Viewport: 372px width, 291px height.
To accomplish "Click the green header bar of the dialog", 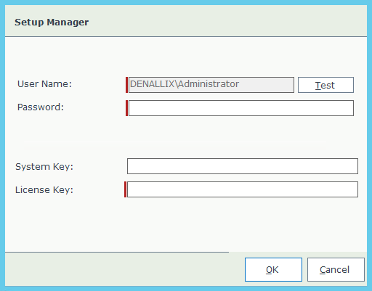I will (x=186, y=21).
